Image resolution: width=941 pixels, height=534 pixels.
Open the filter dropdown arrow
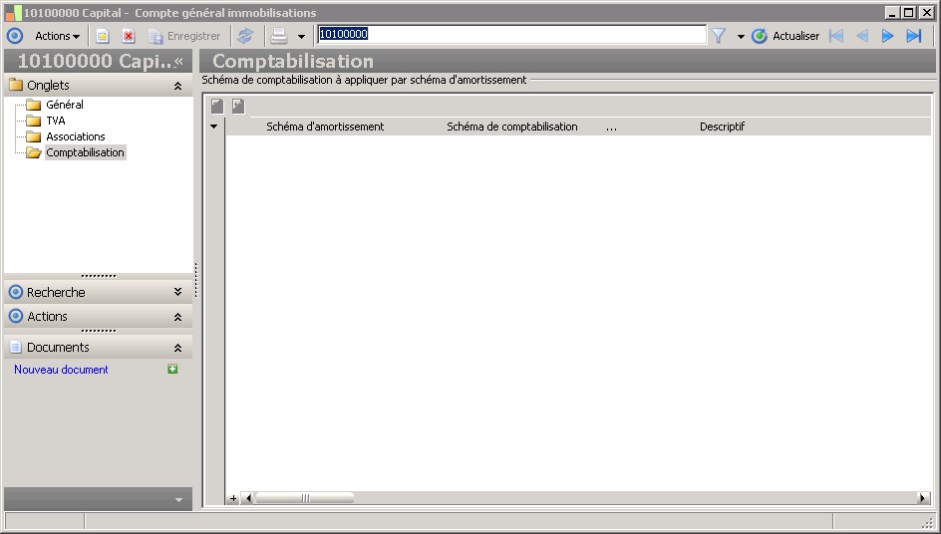[741, 37]
